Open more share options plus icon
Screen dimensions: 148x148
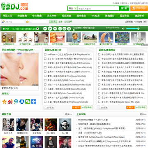(34, 102)
